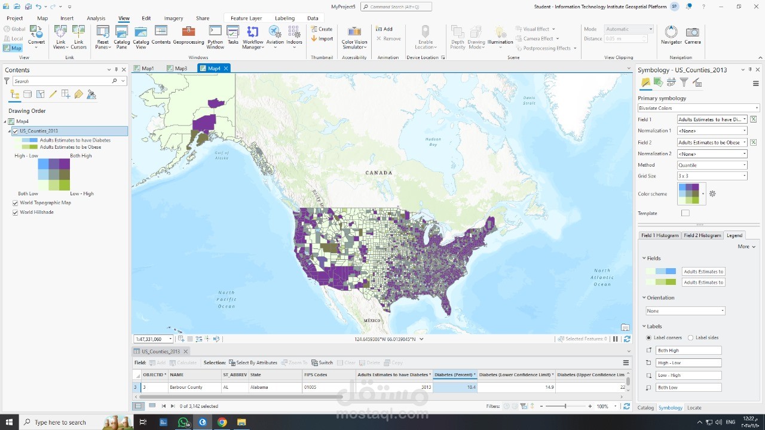Click Select By Attributes in table
765x430 pixels.
253,363
